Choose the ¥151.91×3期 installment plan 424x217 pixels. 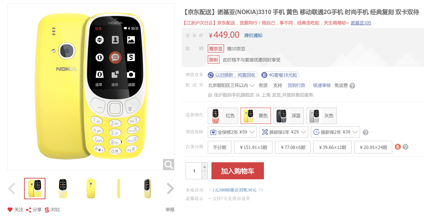tap(253, 147)
